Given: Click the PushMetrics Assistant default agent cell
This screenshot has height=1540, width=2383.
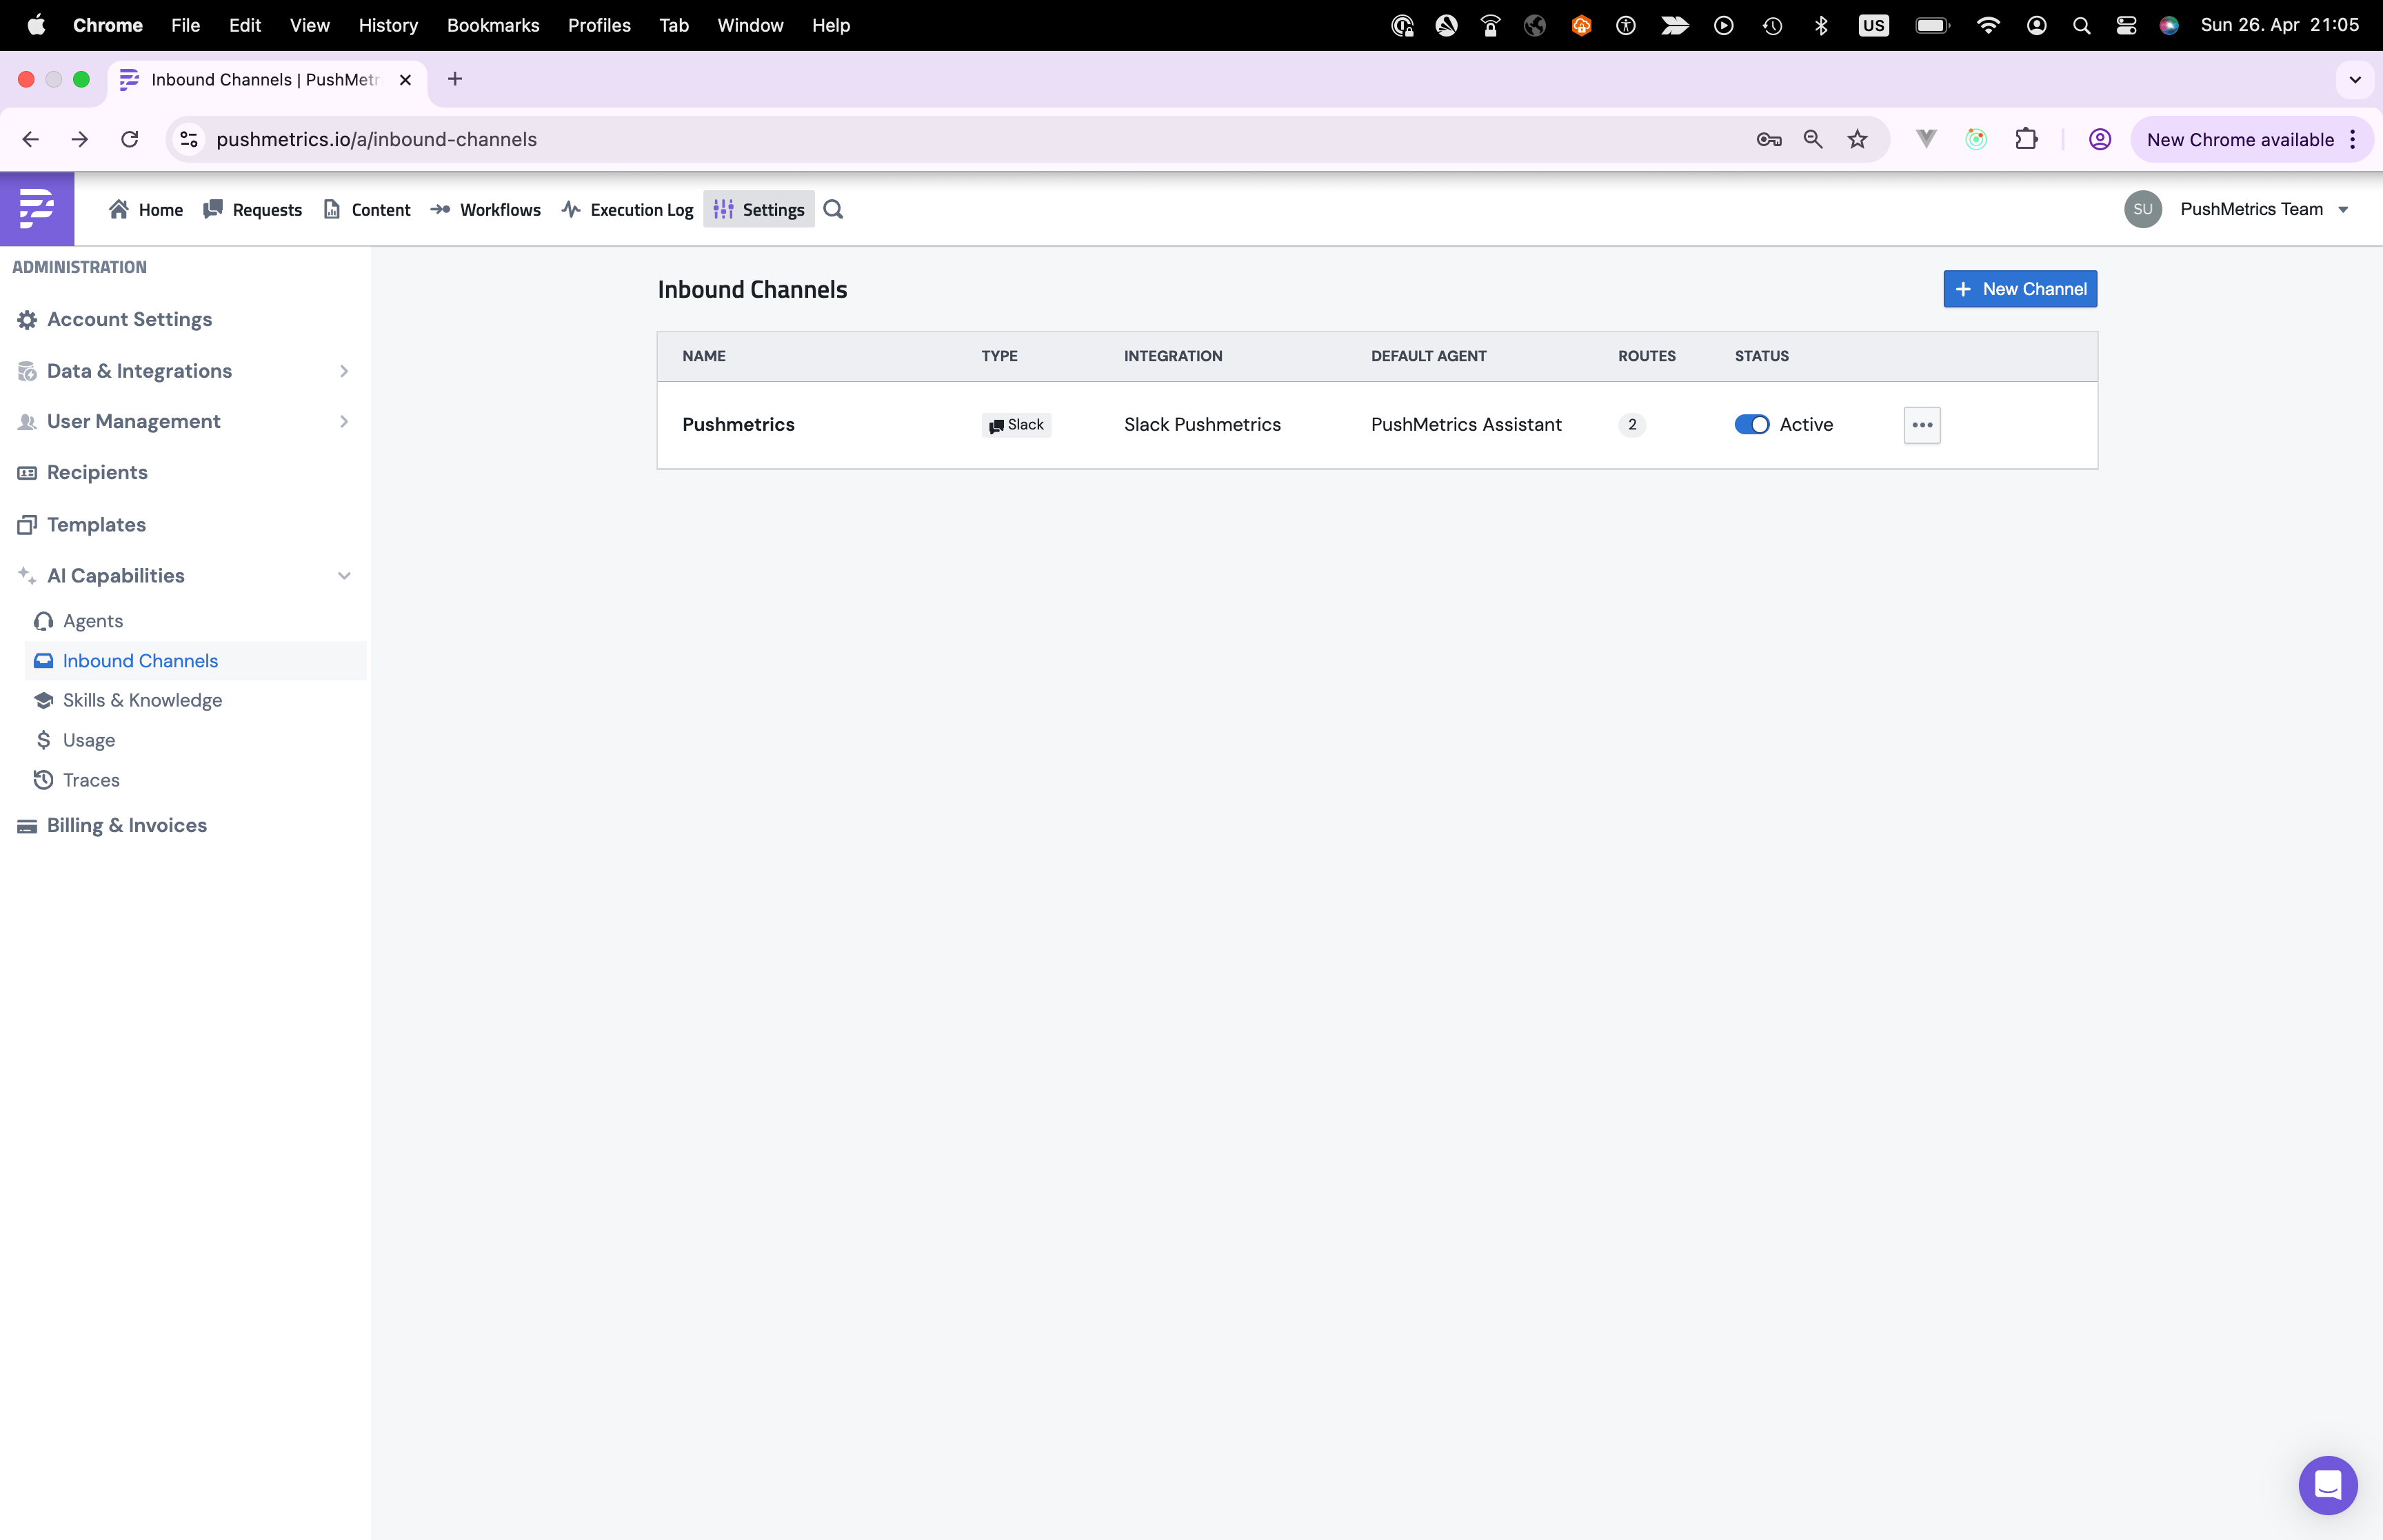Looking at the screenshot, I should (1465, 425).
